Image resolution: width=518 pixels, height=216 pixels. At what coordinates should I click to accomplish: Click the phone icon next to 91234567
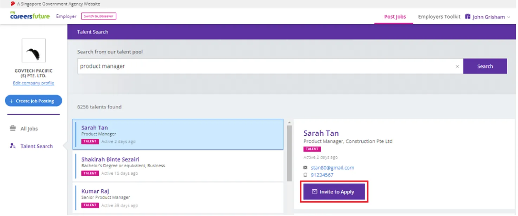click(305, 175)
